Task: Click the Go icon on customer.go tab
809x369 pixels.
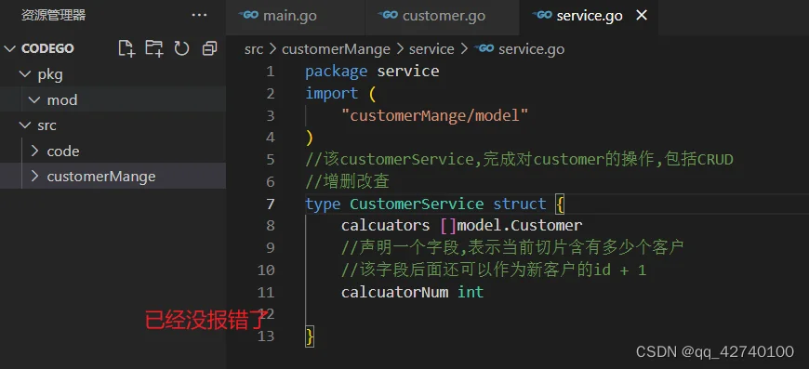Action: click(x=388, y=15)
